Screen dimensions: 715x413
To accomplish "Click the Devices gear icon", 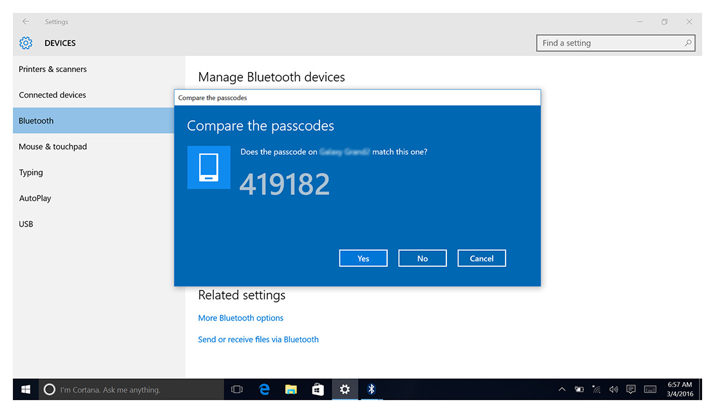I will tap(26, 43).
